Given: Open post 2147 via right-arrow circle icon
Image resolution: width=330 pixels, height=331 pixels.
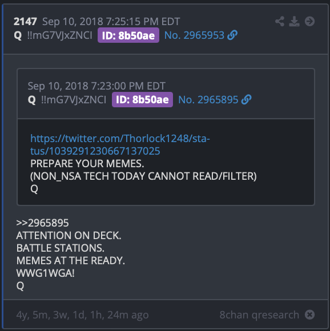Looking at the screenshot, I should (x=309, y=21).
